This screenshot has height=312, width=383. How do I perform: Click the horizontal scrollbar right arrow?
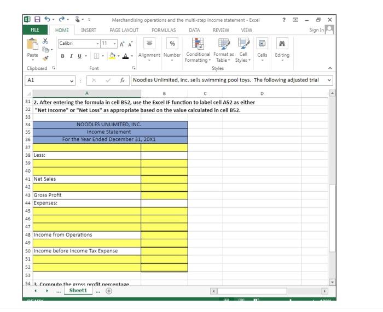pyautogui.click(x=324, y=291)
